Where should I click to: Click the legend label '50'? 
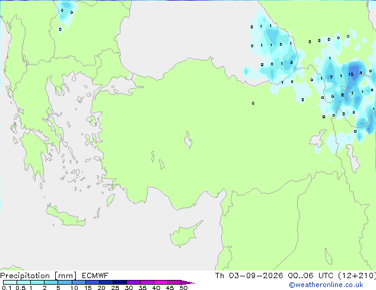183,288
